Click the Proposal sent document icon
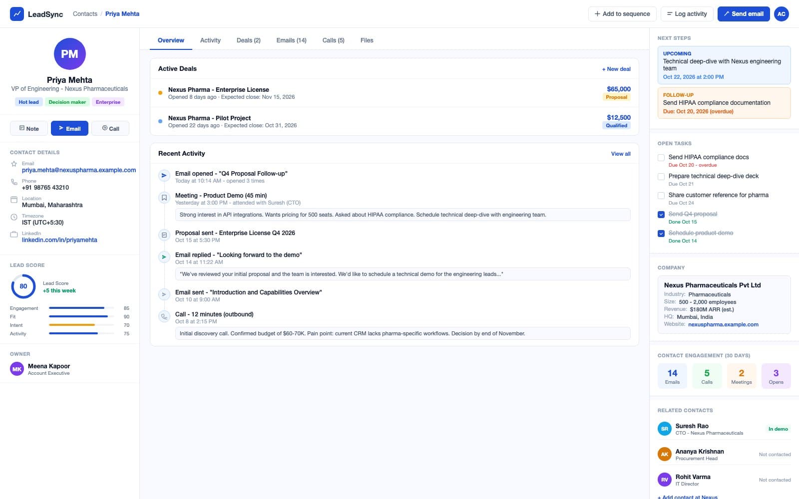Viewport: 799px width, 499px height. tap(164, 235)
